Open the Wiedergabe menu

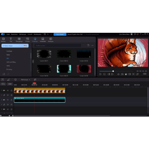(x=37, y=34)
